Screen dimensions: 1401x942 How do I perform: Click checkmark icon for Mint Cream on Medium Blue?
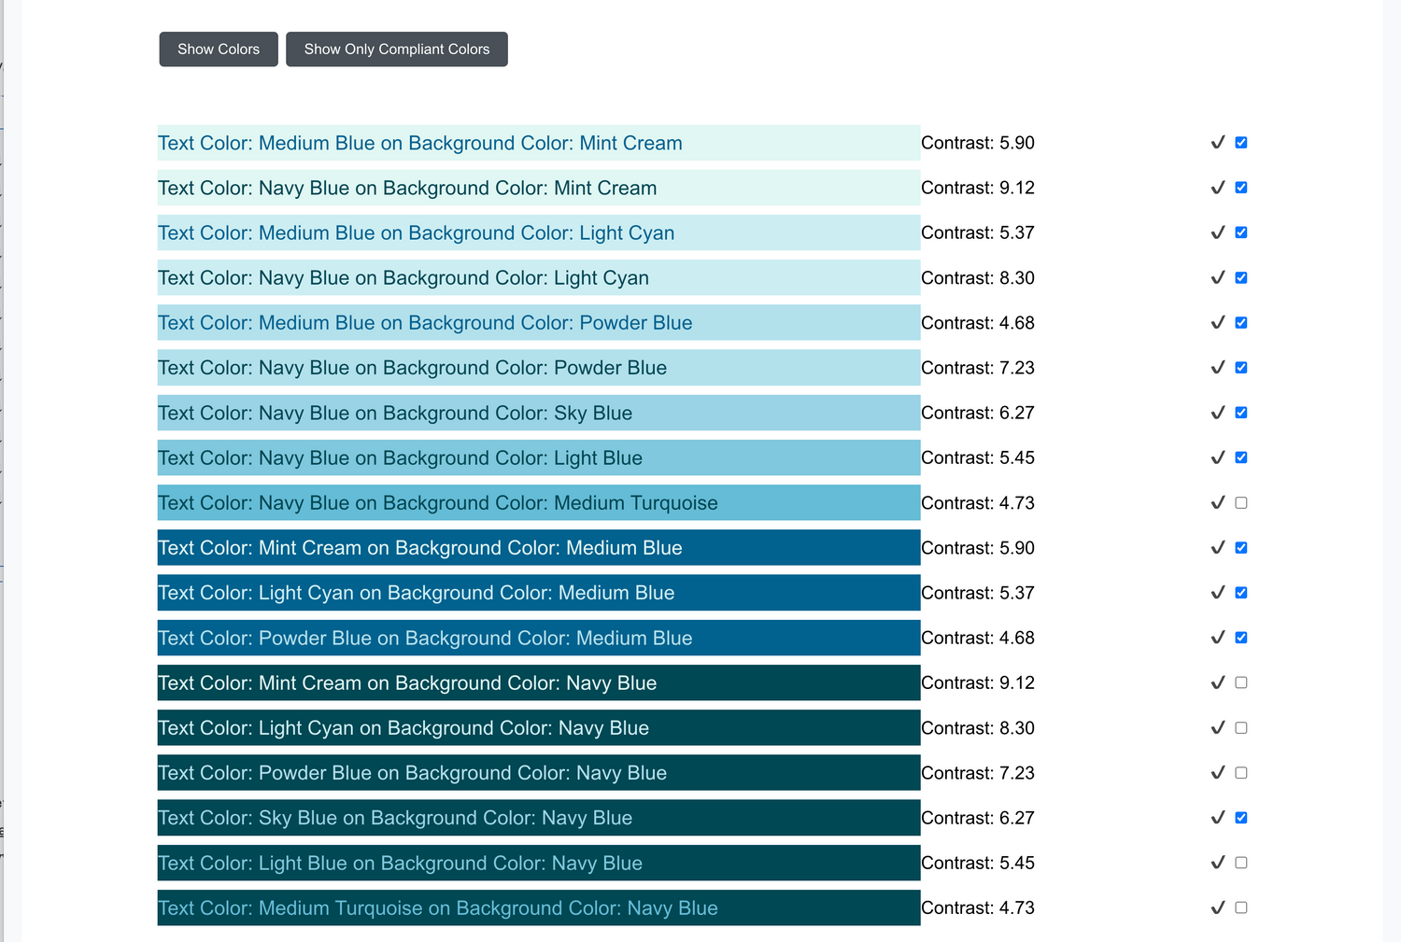[x=1217, y=548]
